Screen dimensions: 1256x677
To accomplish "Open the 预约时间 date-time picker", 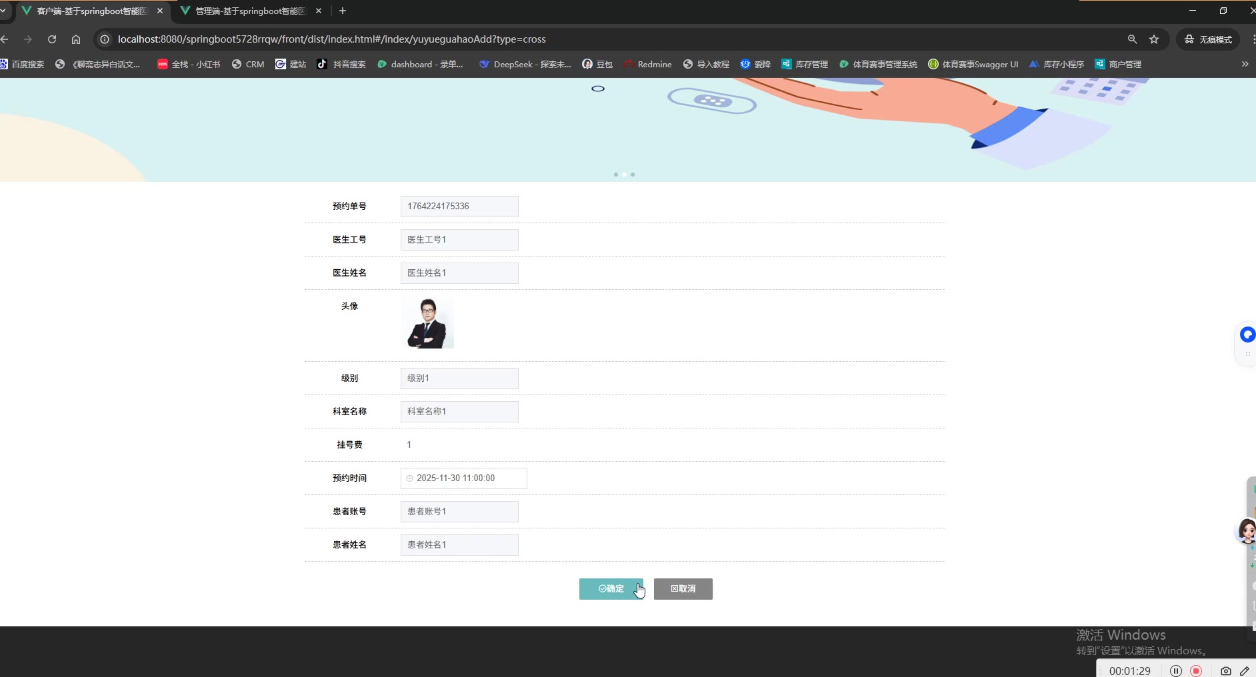I will [464, 478].
